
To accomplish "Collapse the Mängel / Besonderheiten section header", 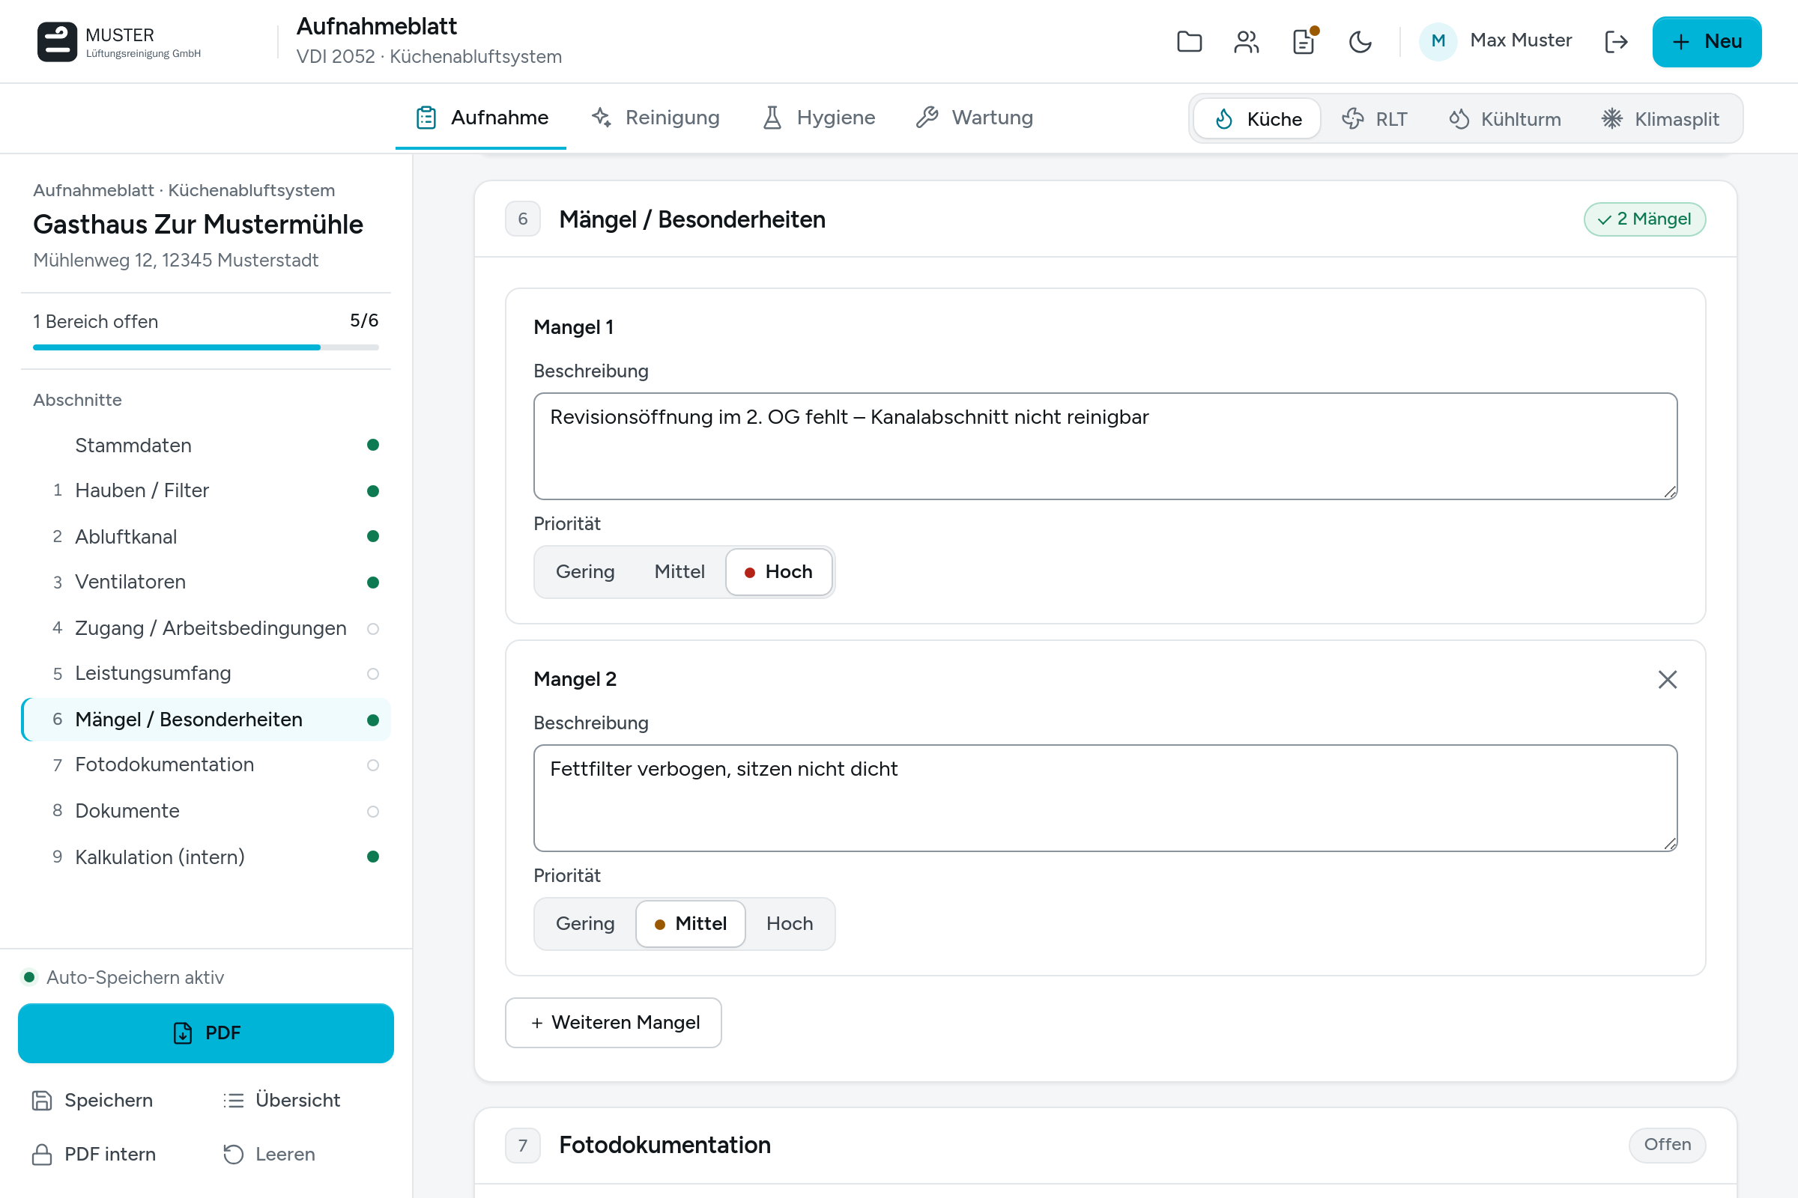I will tap(1106, 219).
